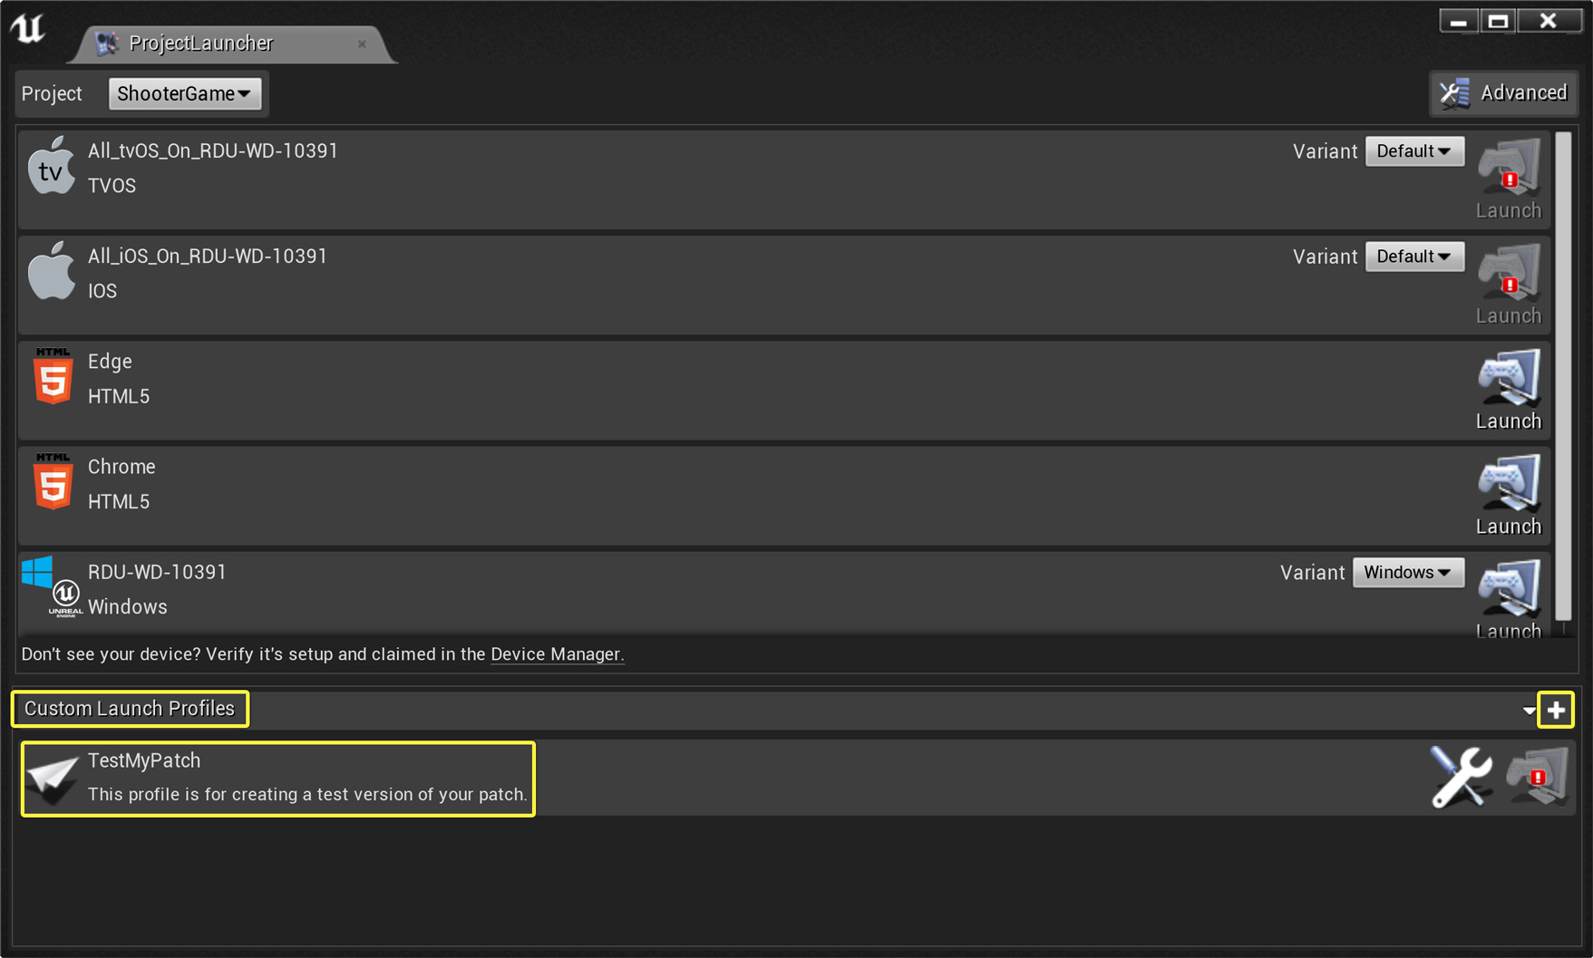The height and width of the screenshot is (958, 1593).
Task: Select the TestMyPatch profile entry
Action: pyautogui.click(x=277, y=778)
